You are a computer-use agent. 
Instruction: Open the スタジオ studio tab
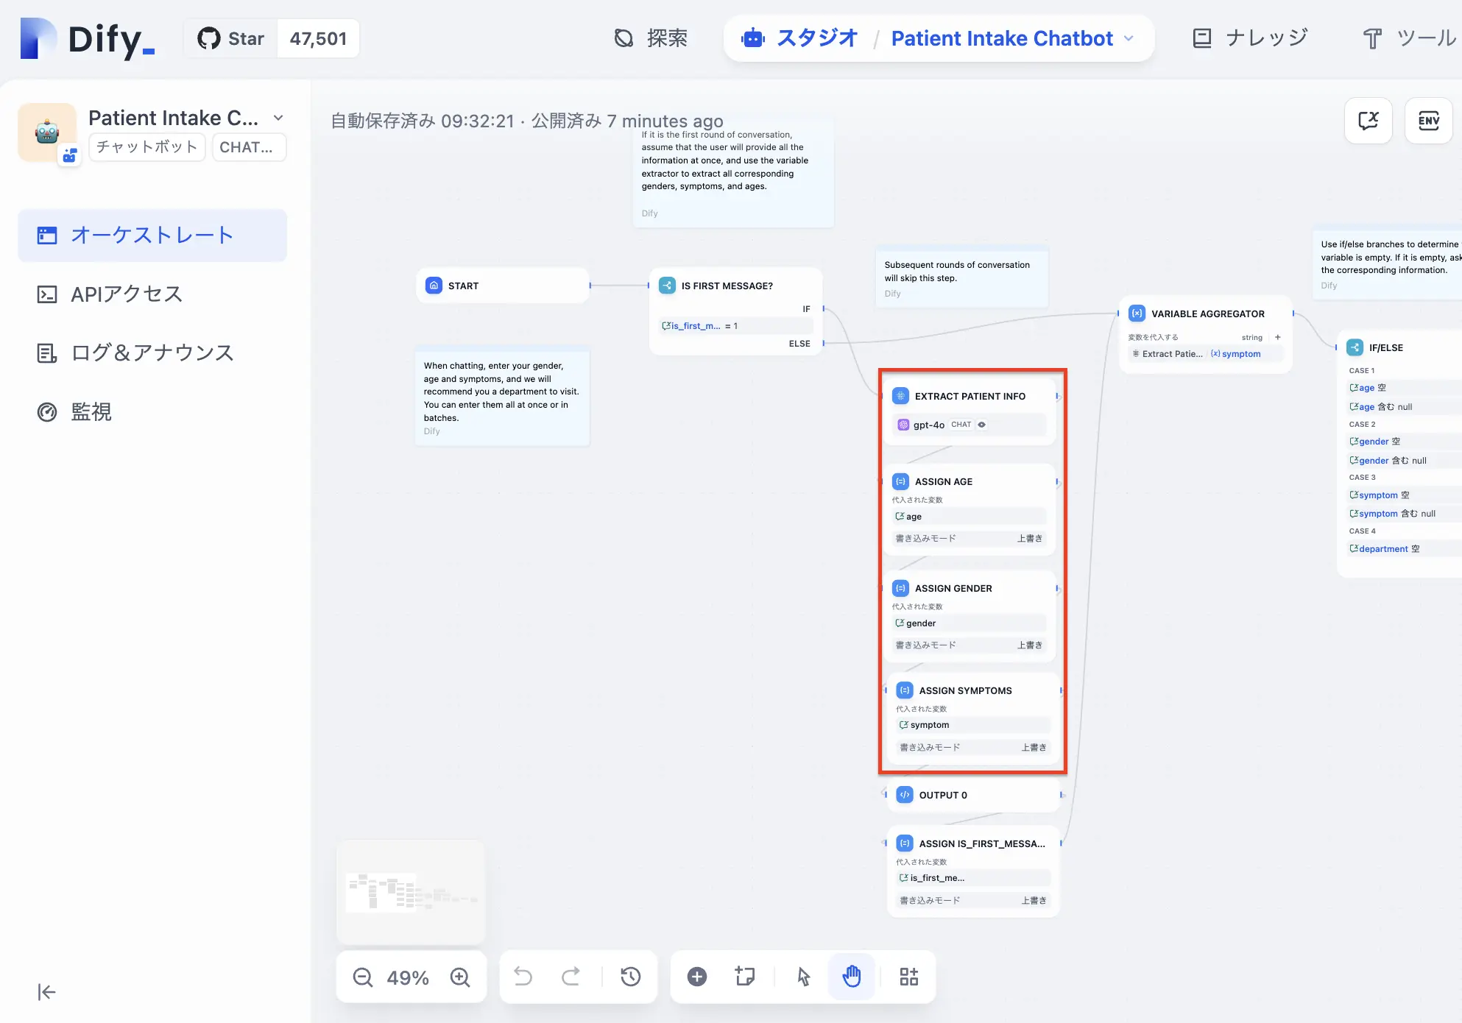(x=799, y=38)
